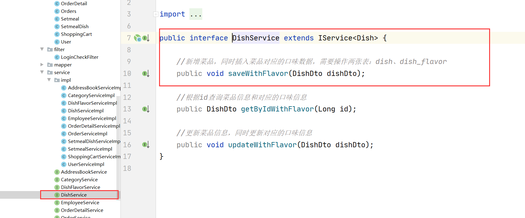The width and height of the screenshot is (525, 218).
Task: Open the SetmealDish entity class
Action: tap(74, 27)
